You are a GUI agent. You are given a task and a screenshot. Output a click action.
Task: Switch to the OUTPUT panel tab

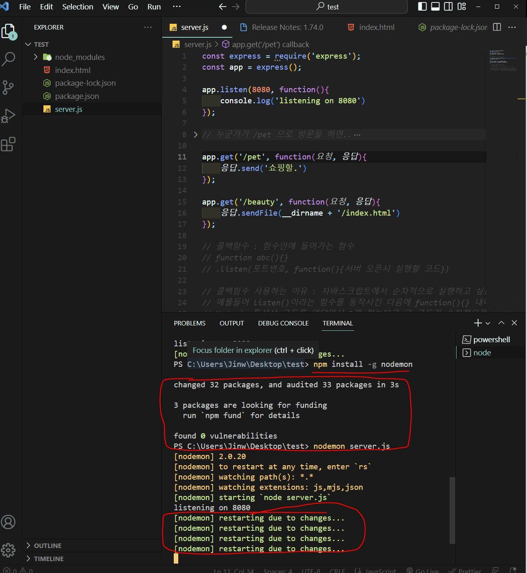point(232,323)
